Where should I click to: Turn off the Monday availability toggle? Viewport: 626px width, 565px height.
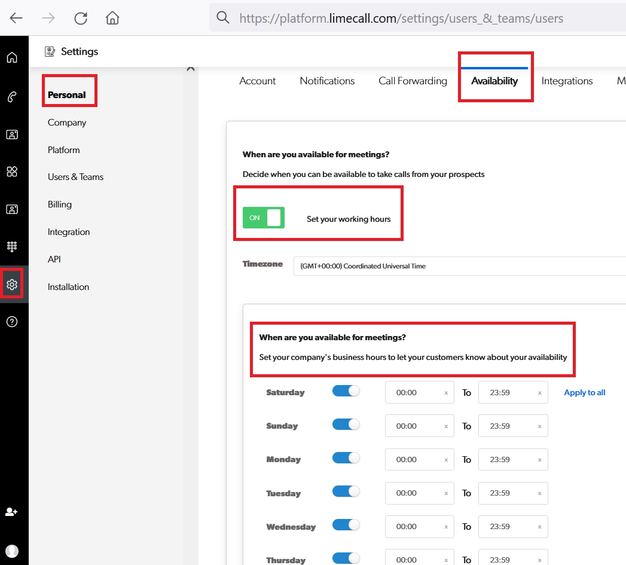346,458
